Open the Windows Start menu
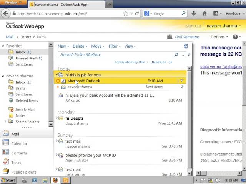Viewport: 246px width, 184px height. 8,180
